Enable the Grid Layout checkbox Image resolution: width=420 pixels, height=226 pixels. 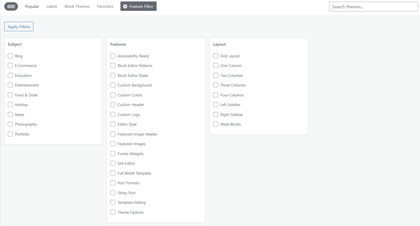[x=215, y=56]
